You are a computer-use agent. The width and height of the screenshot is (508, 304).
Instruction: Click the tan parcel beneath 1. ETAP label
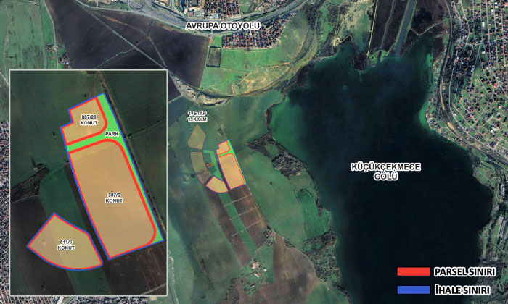197,138
